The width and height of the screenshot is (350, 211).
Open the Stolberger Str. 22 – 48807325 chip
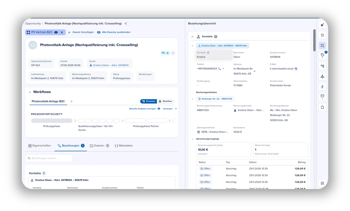(215, 99)
